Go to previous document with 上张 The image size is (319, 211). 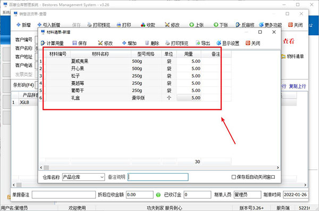tap(197, 25)
